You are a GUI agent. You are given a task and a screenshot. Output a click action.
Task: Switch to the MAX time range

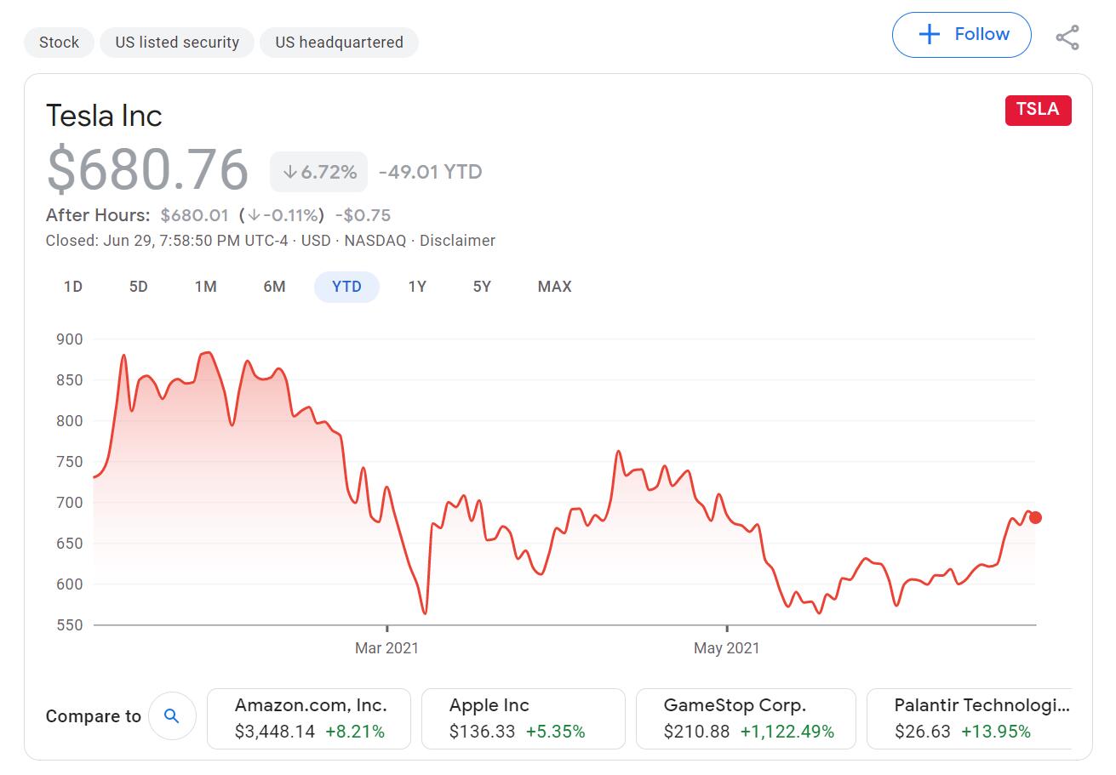coord(554,287)
